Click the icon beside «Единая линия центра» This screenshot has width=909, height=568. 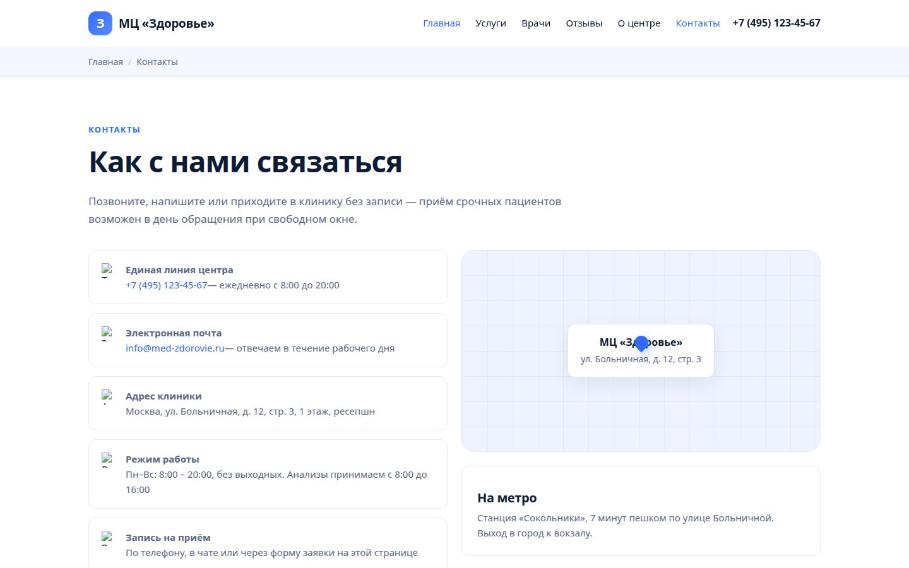pyautogui.click(x=107, y=270)
